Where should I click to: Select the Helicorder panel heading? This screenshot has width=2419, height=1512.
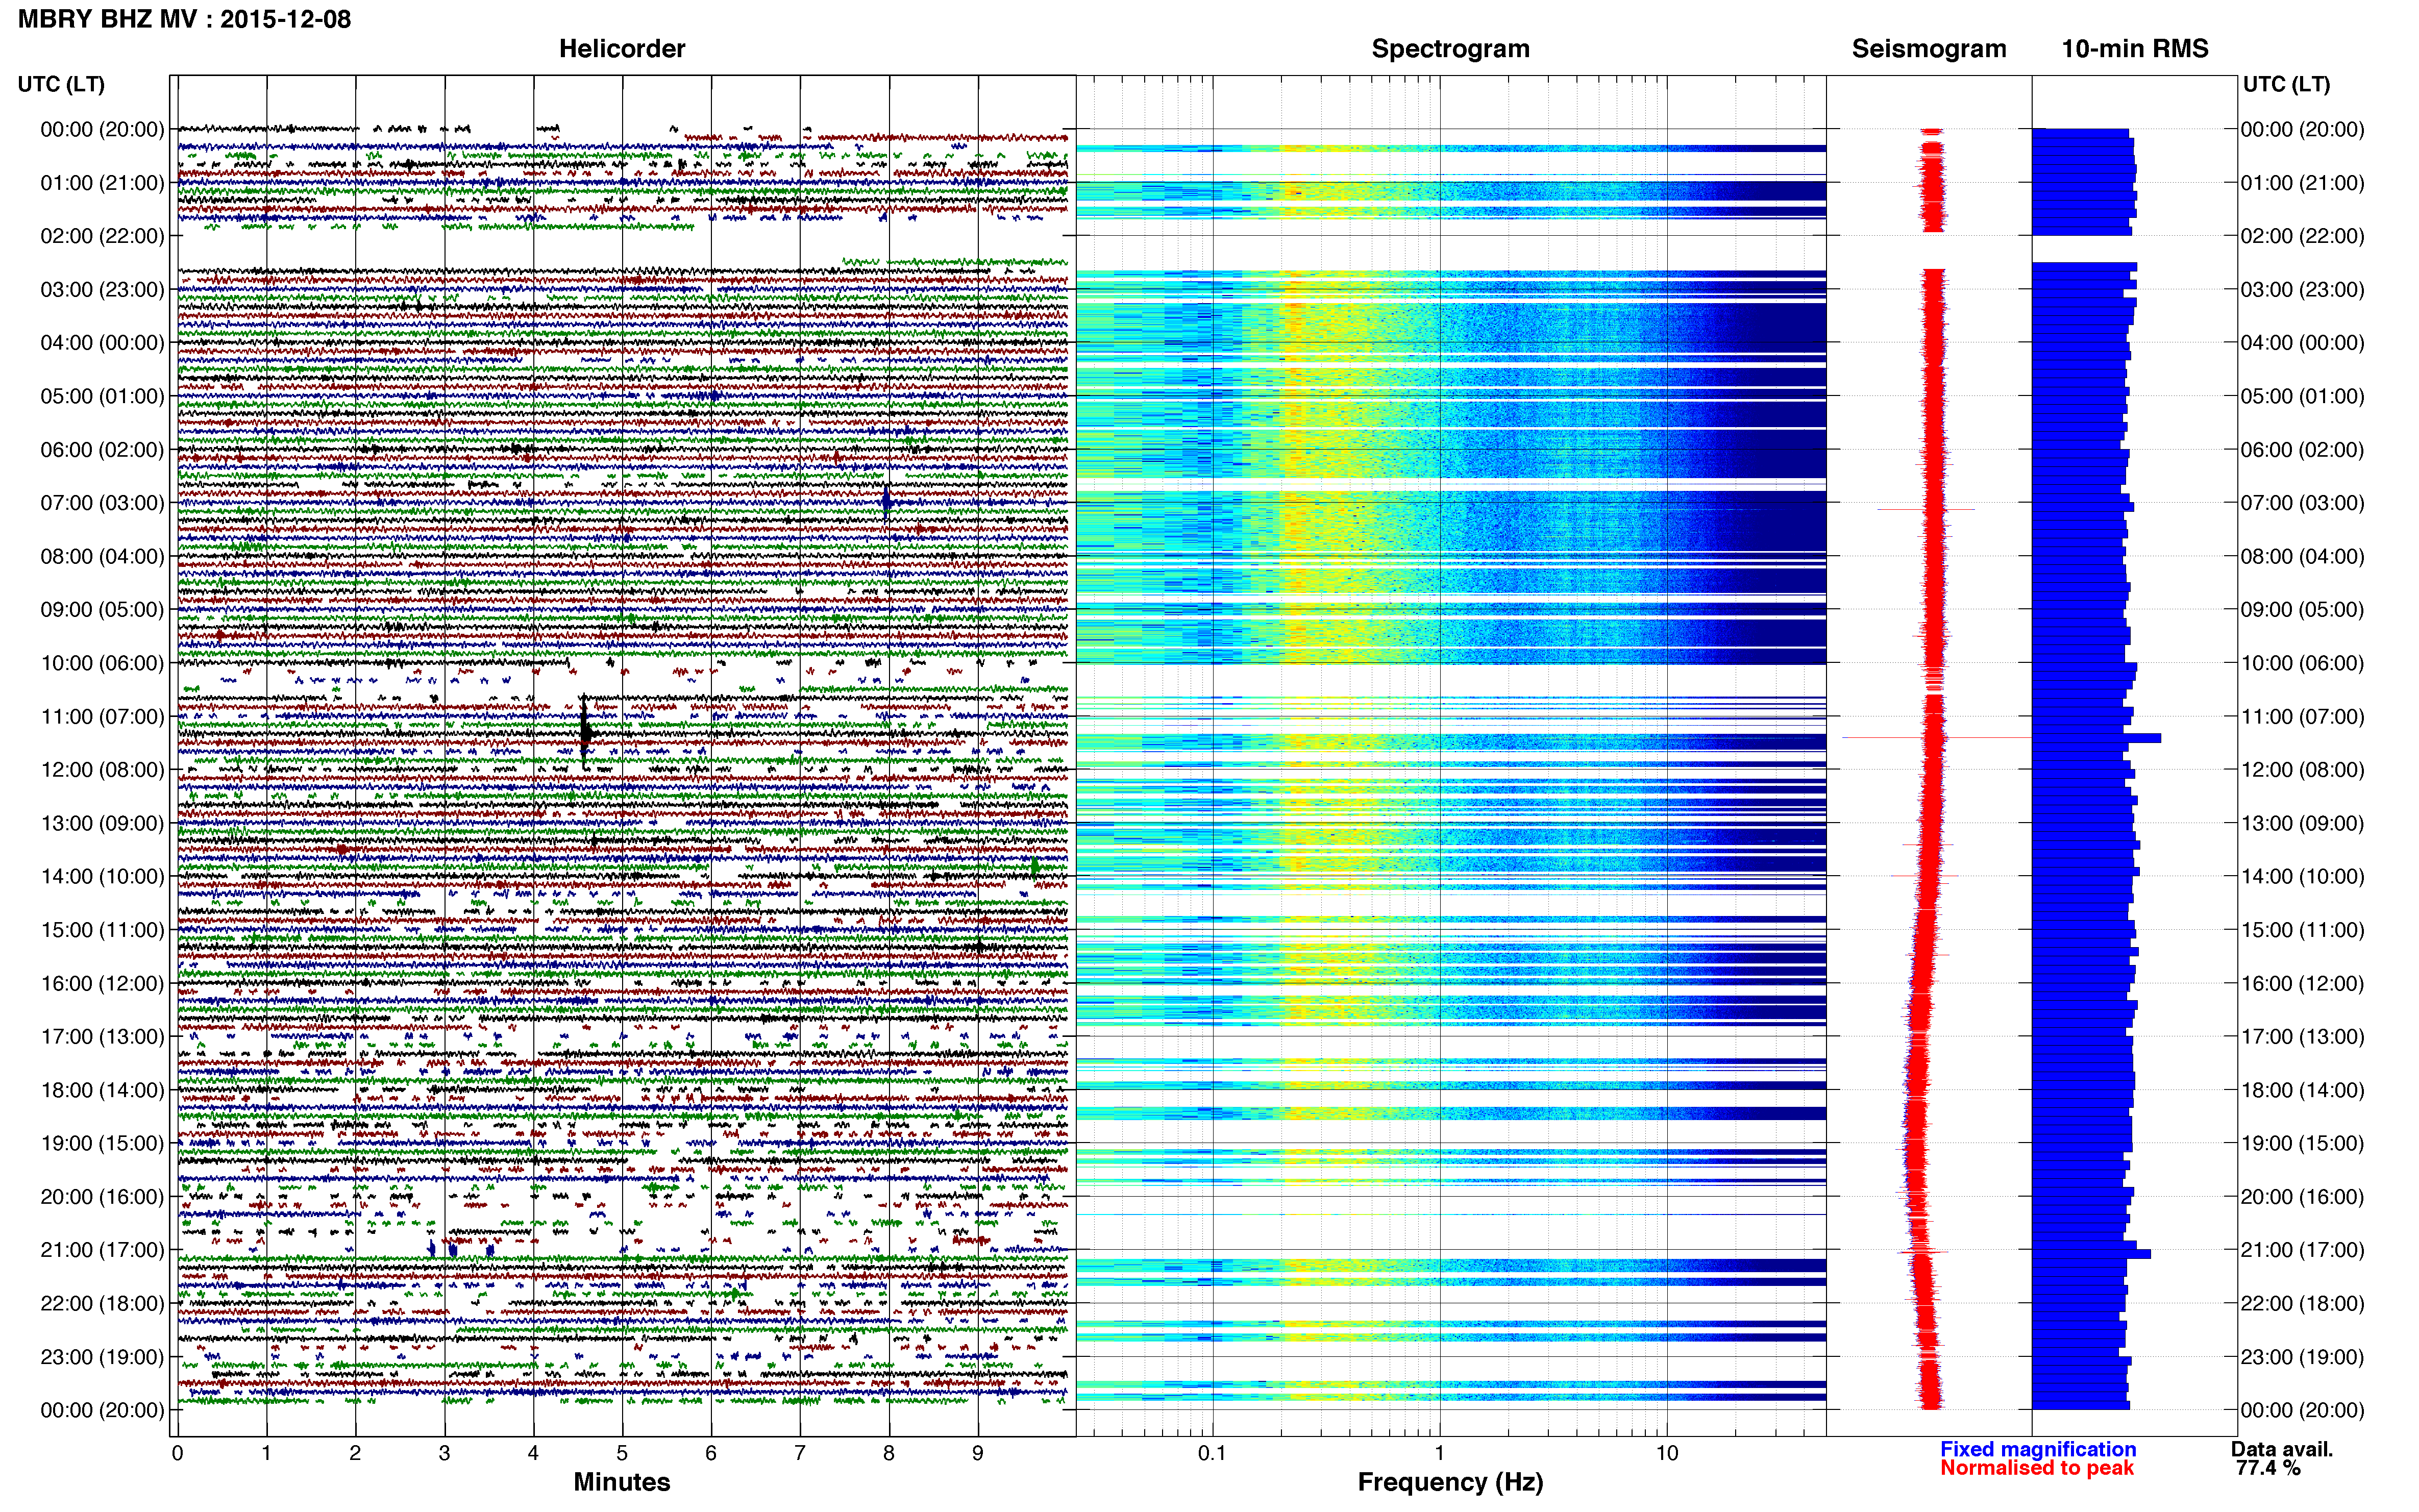tap(622, 49)
